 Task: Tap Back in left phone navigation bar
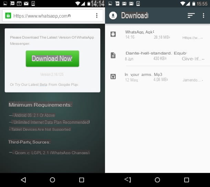(x=23, y=180)
